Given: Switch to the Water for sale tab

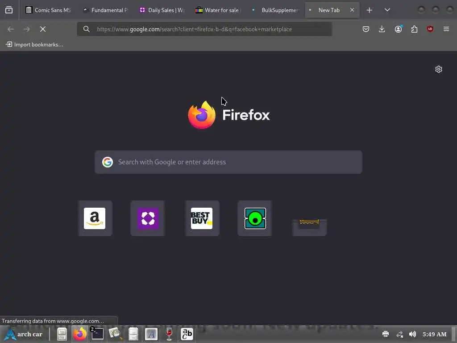Looking at the screenshot, I should 218,10.
